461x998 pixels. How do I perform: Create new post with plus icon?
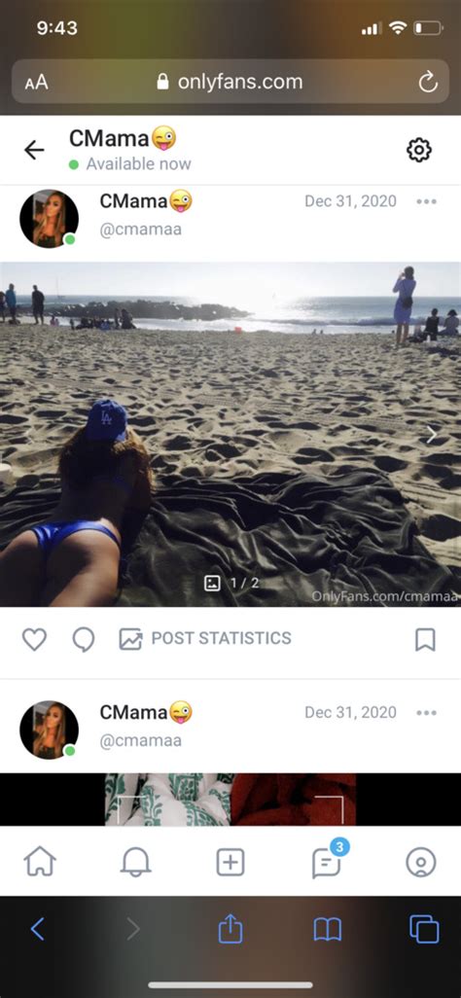click(x=230, y=863)
